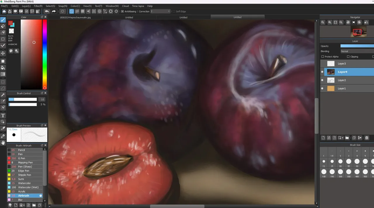Float the Brush Preview panel
374x208 pixels.
(x=42, y=126)
